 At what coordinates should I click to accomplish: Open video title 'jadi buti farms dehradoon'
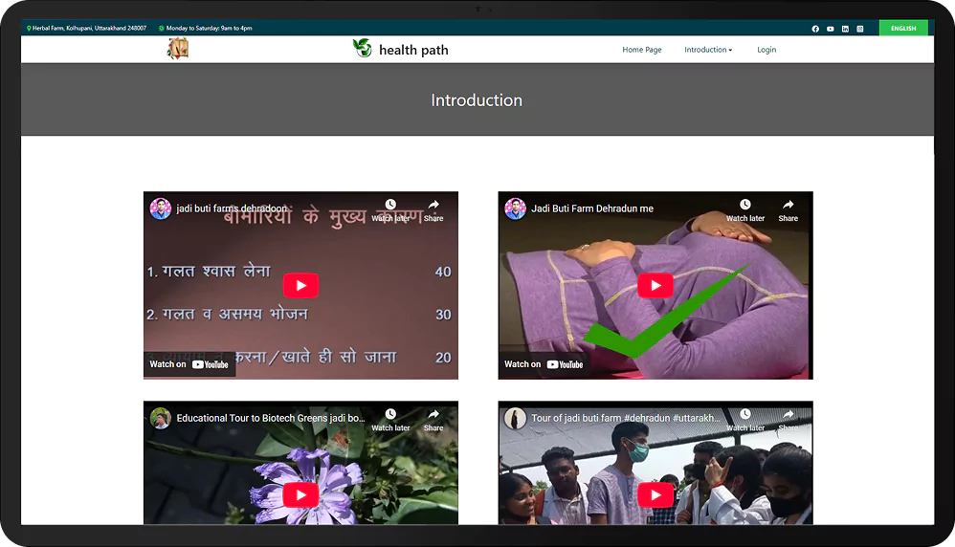[232, 208]
